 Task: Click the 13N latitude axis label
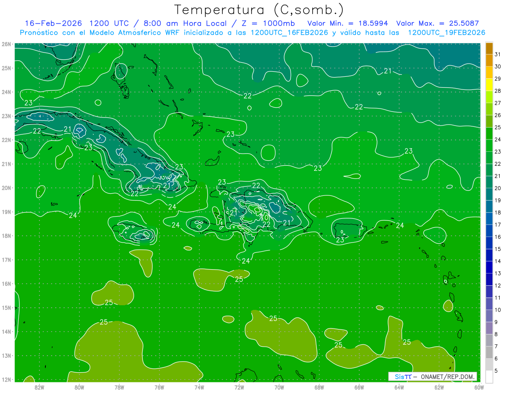pyautogui.click(x=6, y=355)
